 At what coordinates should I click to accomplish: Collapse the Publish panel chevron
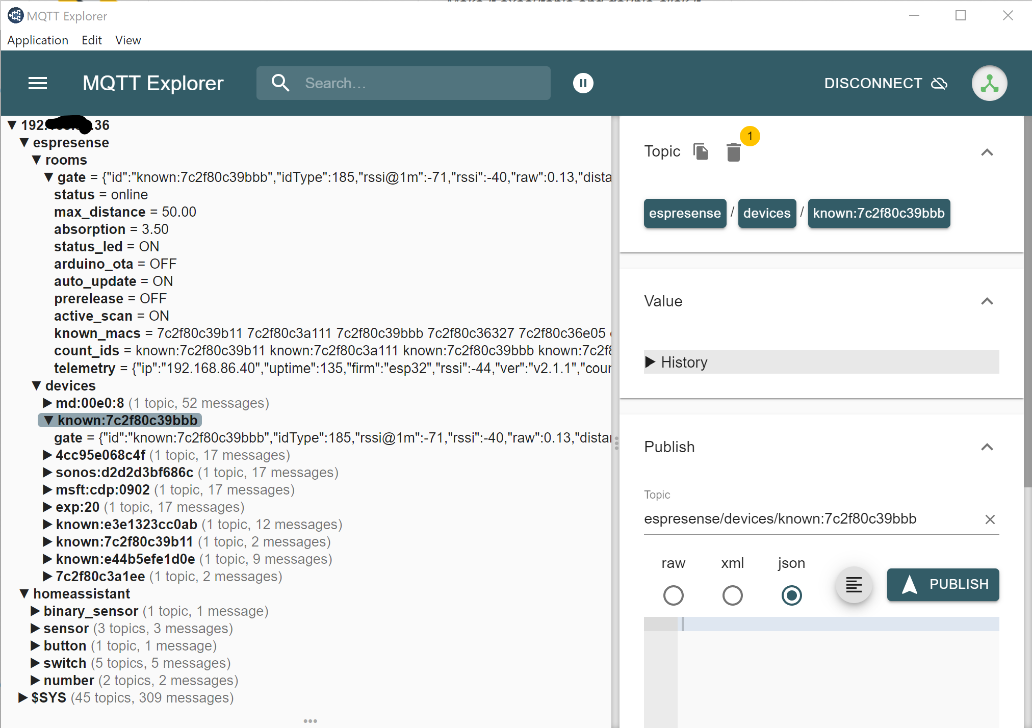987,447
